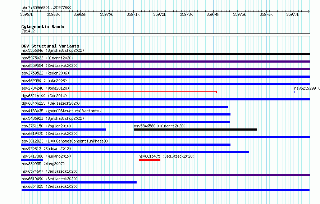This screenshot has height=204, width=320.
Task: Click the short blue bar under nsv3417386
Action: [32, 160]
